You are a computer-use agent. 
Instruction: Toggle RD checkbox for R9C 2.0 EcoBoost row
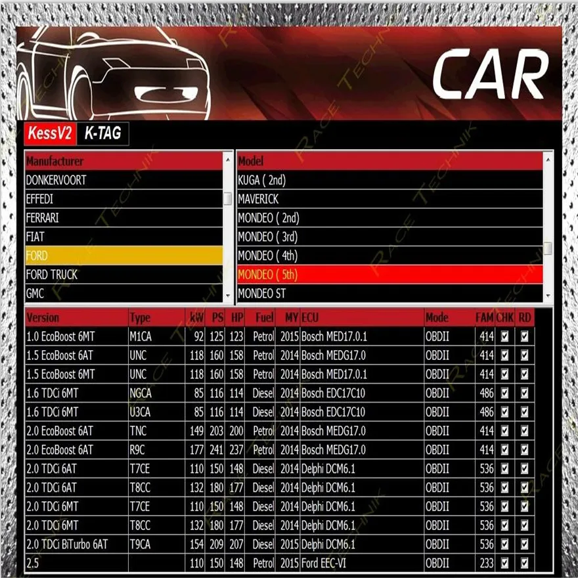(525, 450)
